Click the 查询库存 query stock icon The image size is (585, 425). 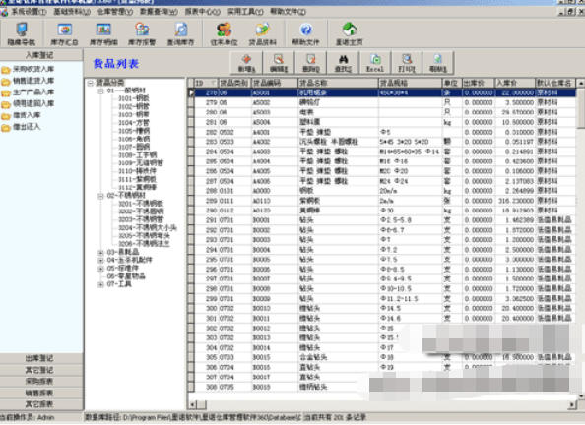(x=180, y=33)
